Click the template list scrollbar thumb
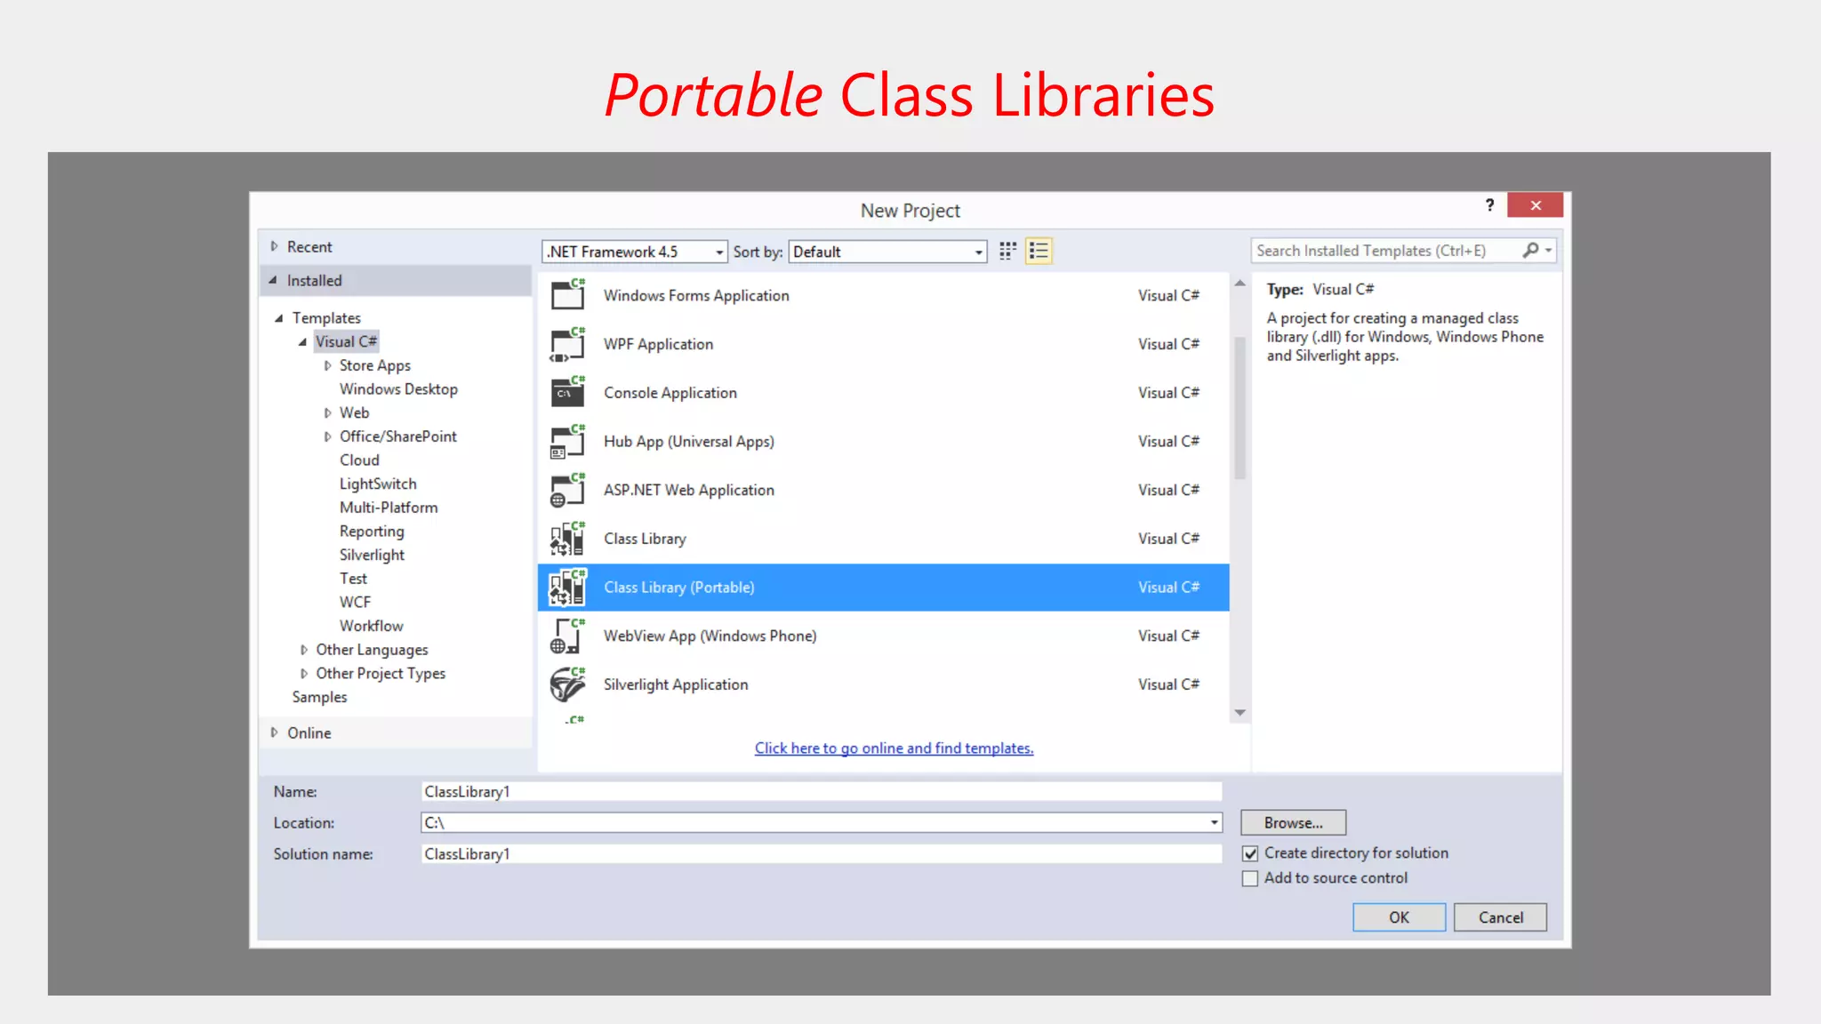The image size is (1821, 1024). (x=1239, y=408)
